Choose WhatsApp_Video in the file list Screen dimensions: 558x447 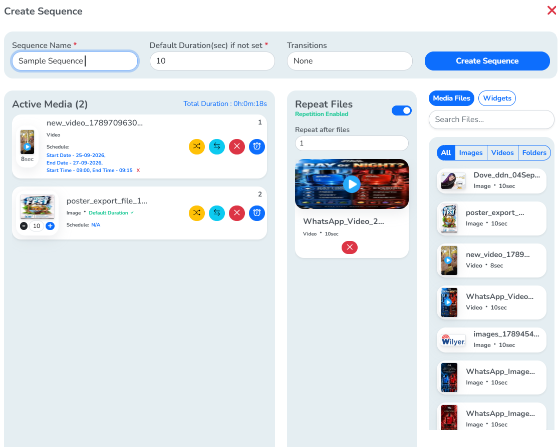(491, 302)
